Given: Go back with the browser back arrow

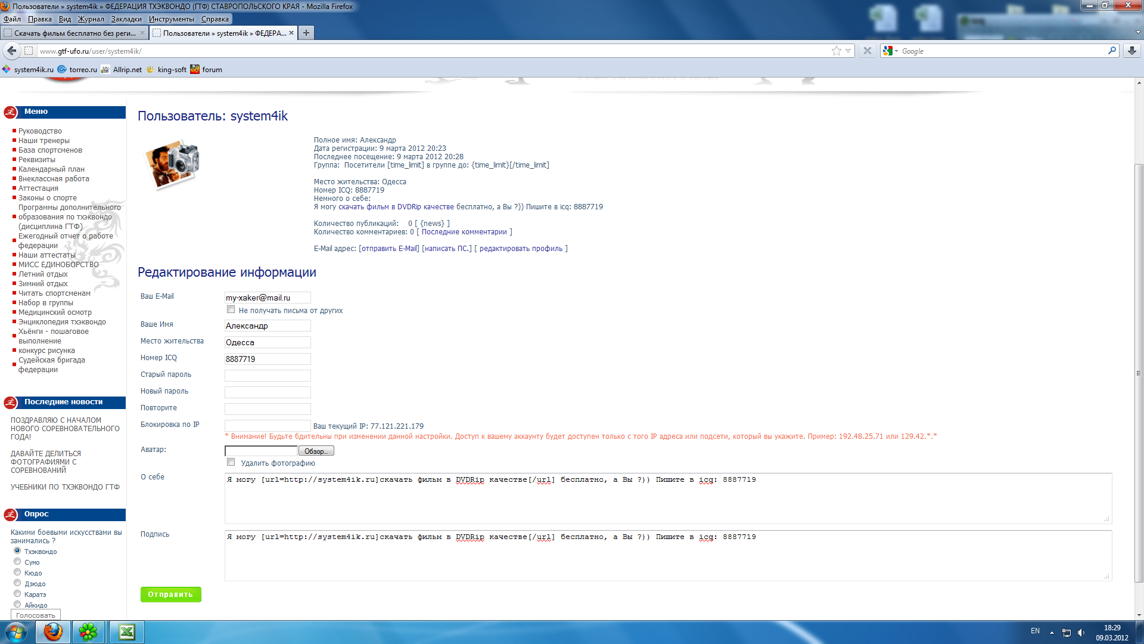Looking at the screenshot, I should pyautogui.click(x=11, y=51).
